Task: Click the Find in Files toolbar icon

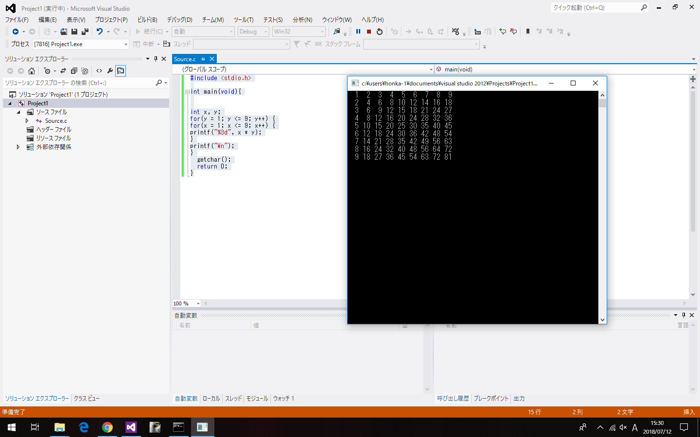Action: pos(337,32)
